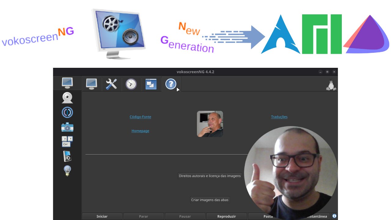Open the Traduções link

(x=279, y=117)
